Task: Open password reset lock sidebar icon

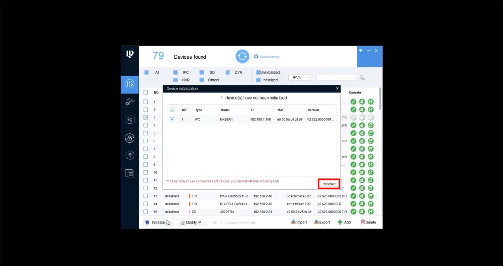Action: pos(130,138)
